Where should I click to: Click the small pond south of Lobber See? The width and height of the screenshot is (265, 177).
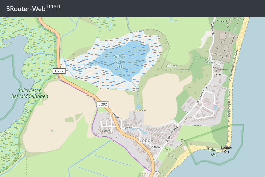138,106
